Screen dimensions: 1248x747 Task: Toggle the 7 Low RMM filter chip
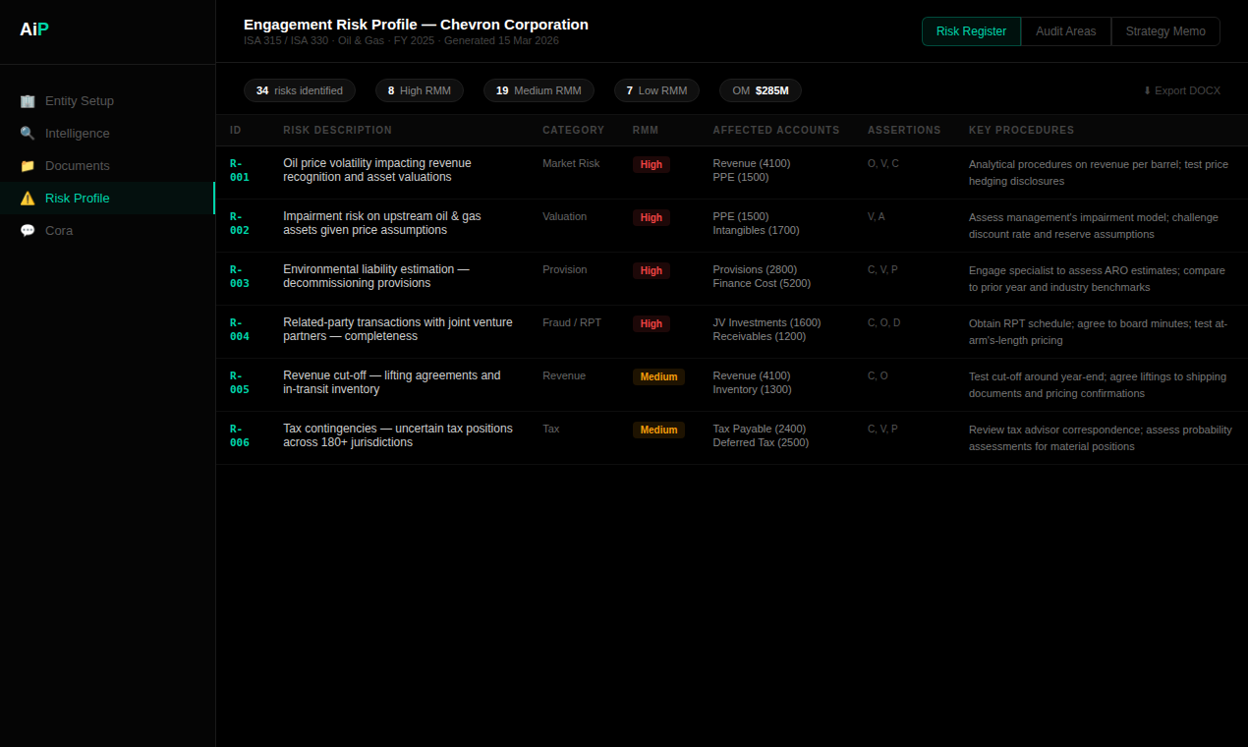pyautogui.click(x=656, y=90)
